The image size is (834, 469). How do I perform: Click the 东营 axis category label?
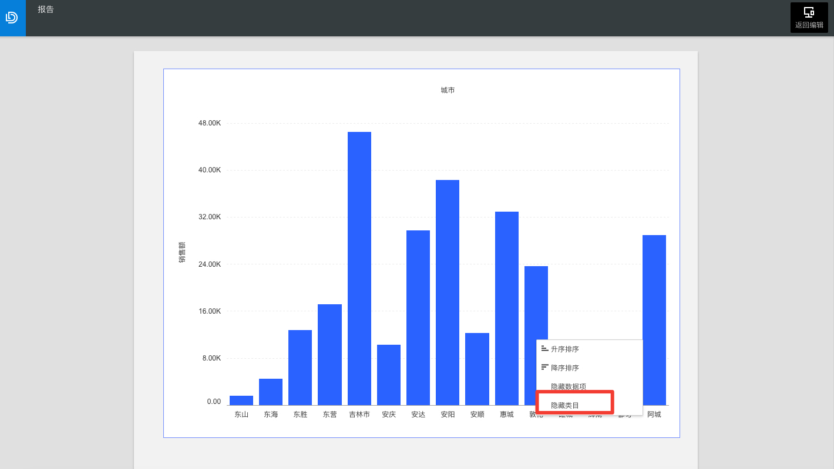pyautogui.click(x=330, y=414)
